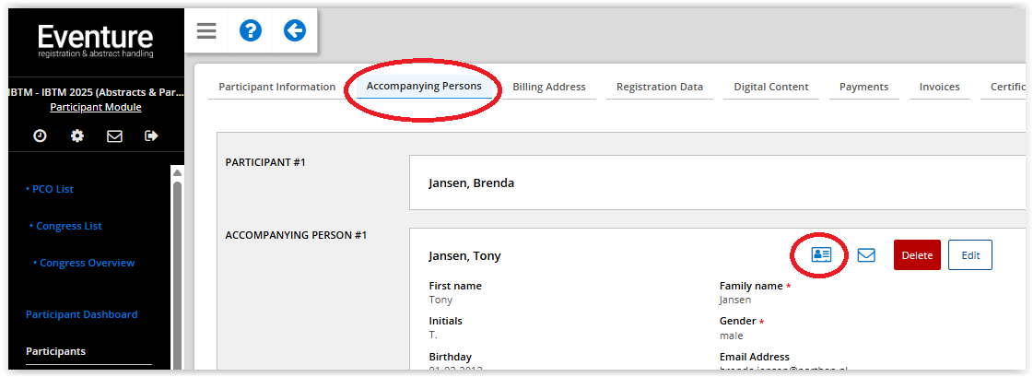Image resolution: width=1033 pixels, height=377 pixels.
Task: Select the Registration Data tab
Action: coord(660,87)
